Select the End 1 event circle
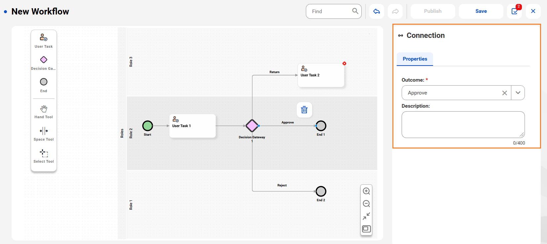Image resolution: width=547 pixels, height=244 pixels. (x=321, y=126)
